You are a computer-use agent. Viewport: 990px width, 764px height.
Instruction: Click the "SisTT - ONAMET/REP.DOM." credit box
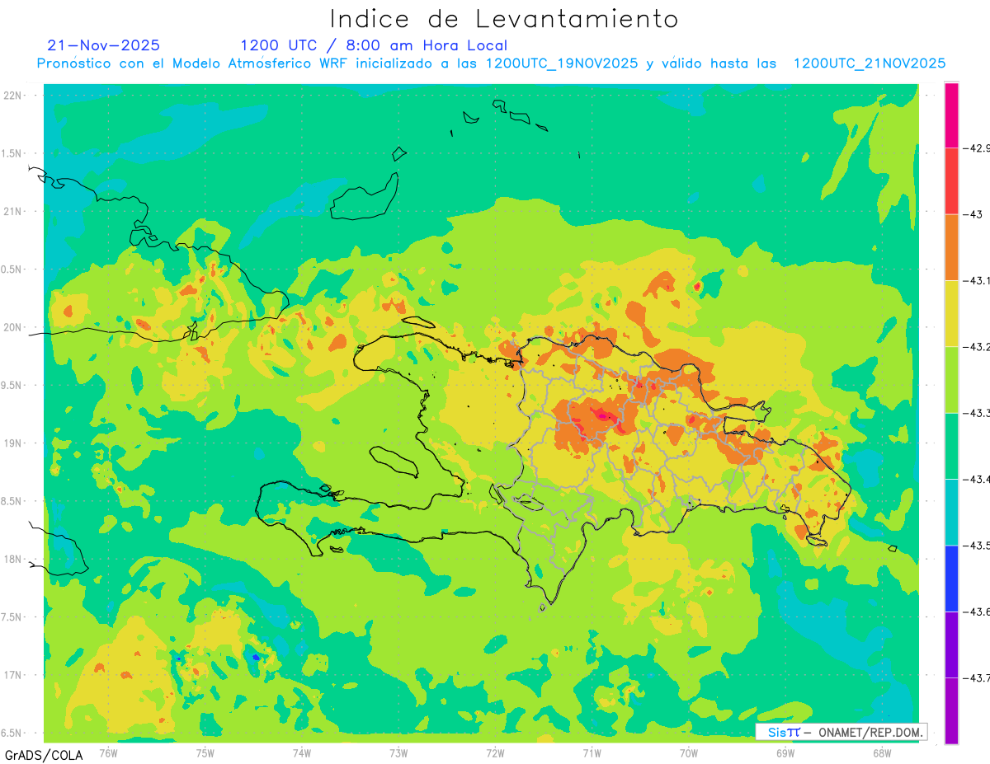(841, 732)
